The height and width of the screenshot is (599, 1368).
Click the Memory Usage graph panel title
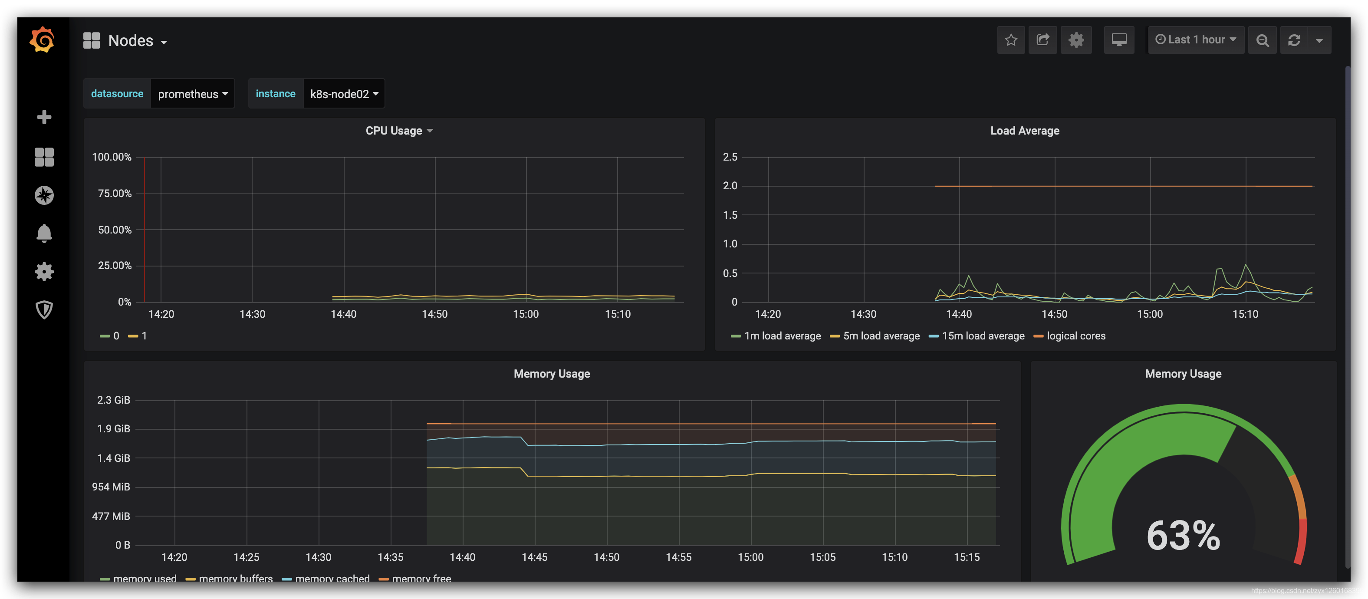tap(552, 374)
